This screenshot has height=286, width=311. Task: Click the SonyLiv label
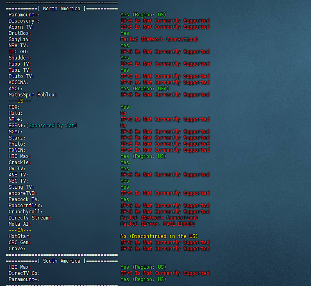(20, 39)
